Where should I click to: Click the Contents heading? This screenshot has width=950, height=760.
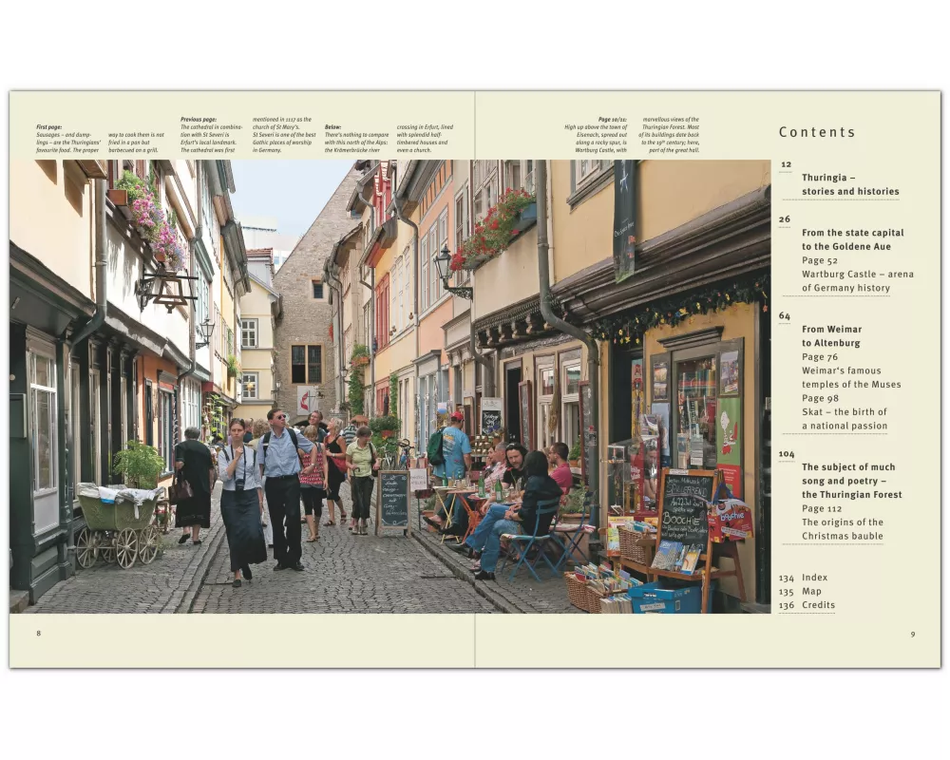point(817,133)
